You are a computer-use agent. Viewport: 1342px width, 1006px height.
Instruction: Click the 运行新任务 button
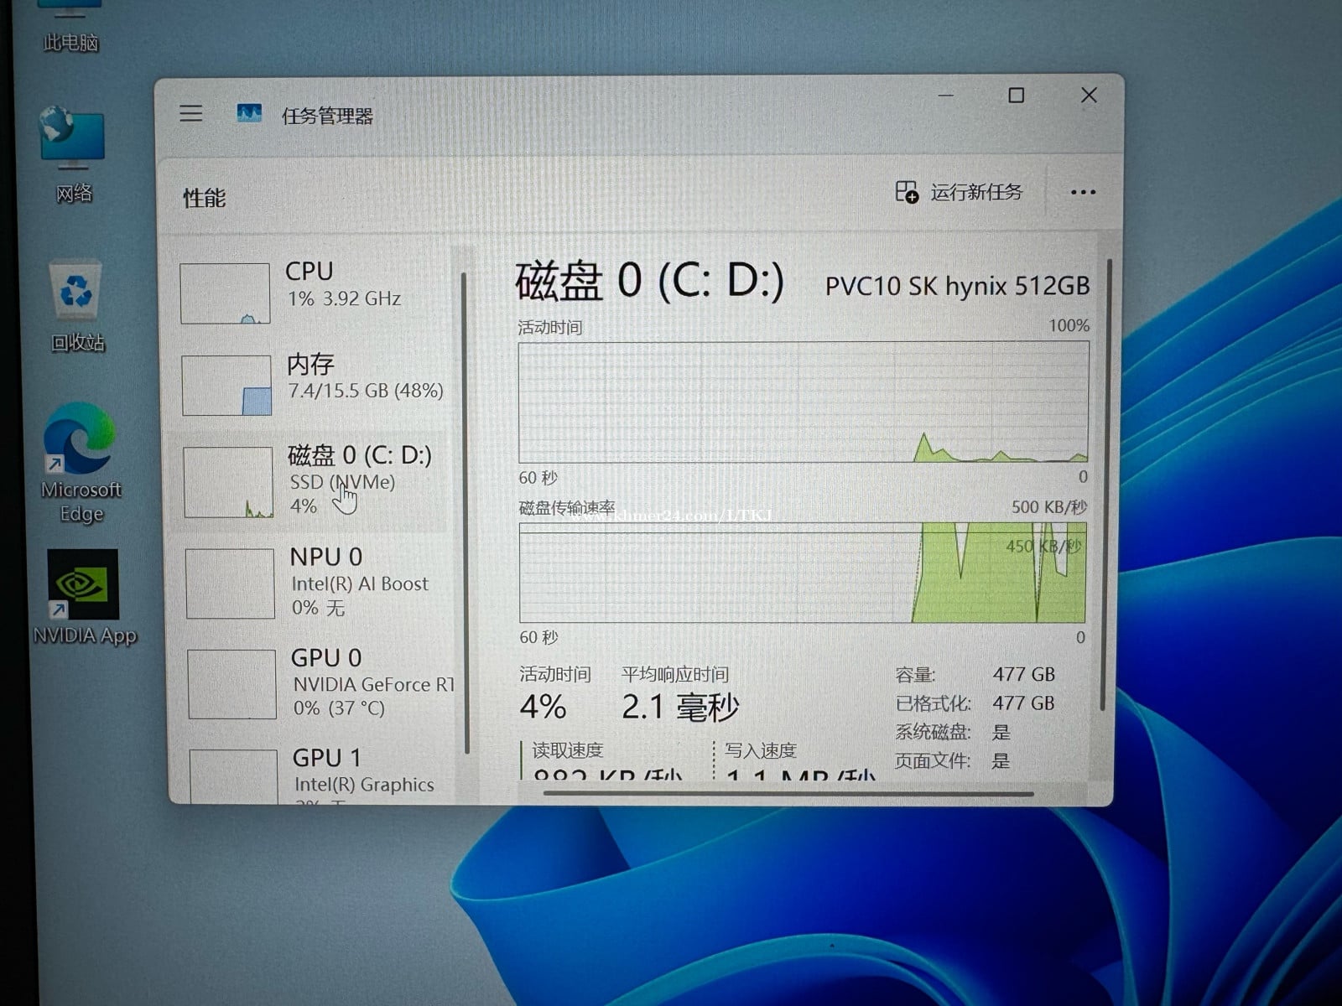[960, 192]
